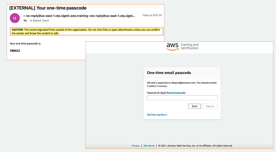Click the "One-time email passcode" heading
276x152 pixels.
point(169,73)
